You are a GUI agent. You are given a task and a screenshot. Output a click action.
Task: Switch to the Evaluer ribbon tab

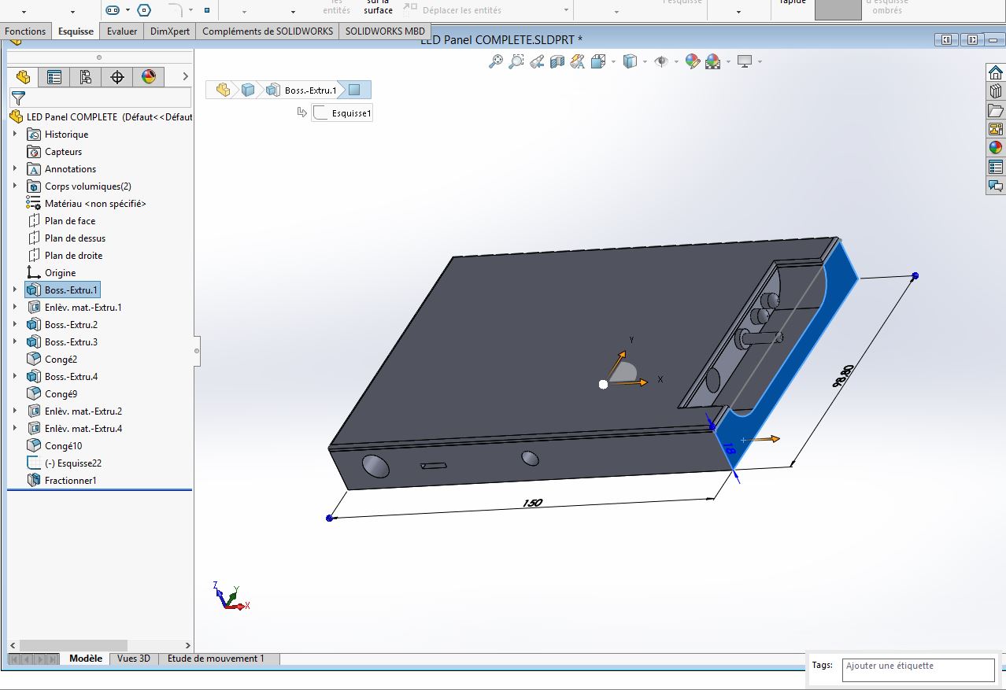coord(122,31)
